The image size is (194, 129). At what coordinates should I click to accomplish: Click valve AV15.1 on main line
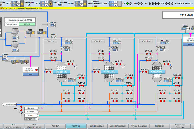[54, 37]
